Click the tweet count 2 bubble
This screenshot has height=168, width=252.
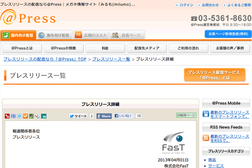(92, 116)
